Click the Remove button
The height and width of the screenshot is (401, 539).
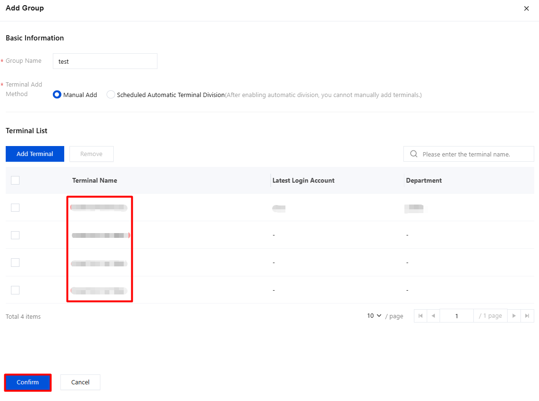(91, 154)
